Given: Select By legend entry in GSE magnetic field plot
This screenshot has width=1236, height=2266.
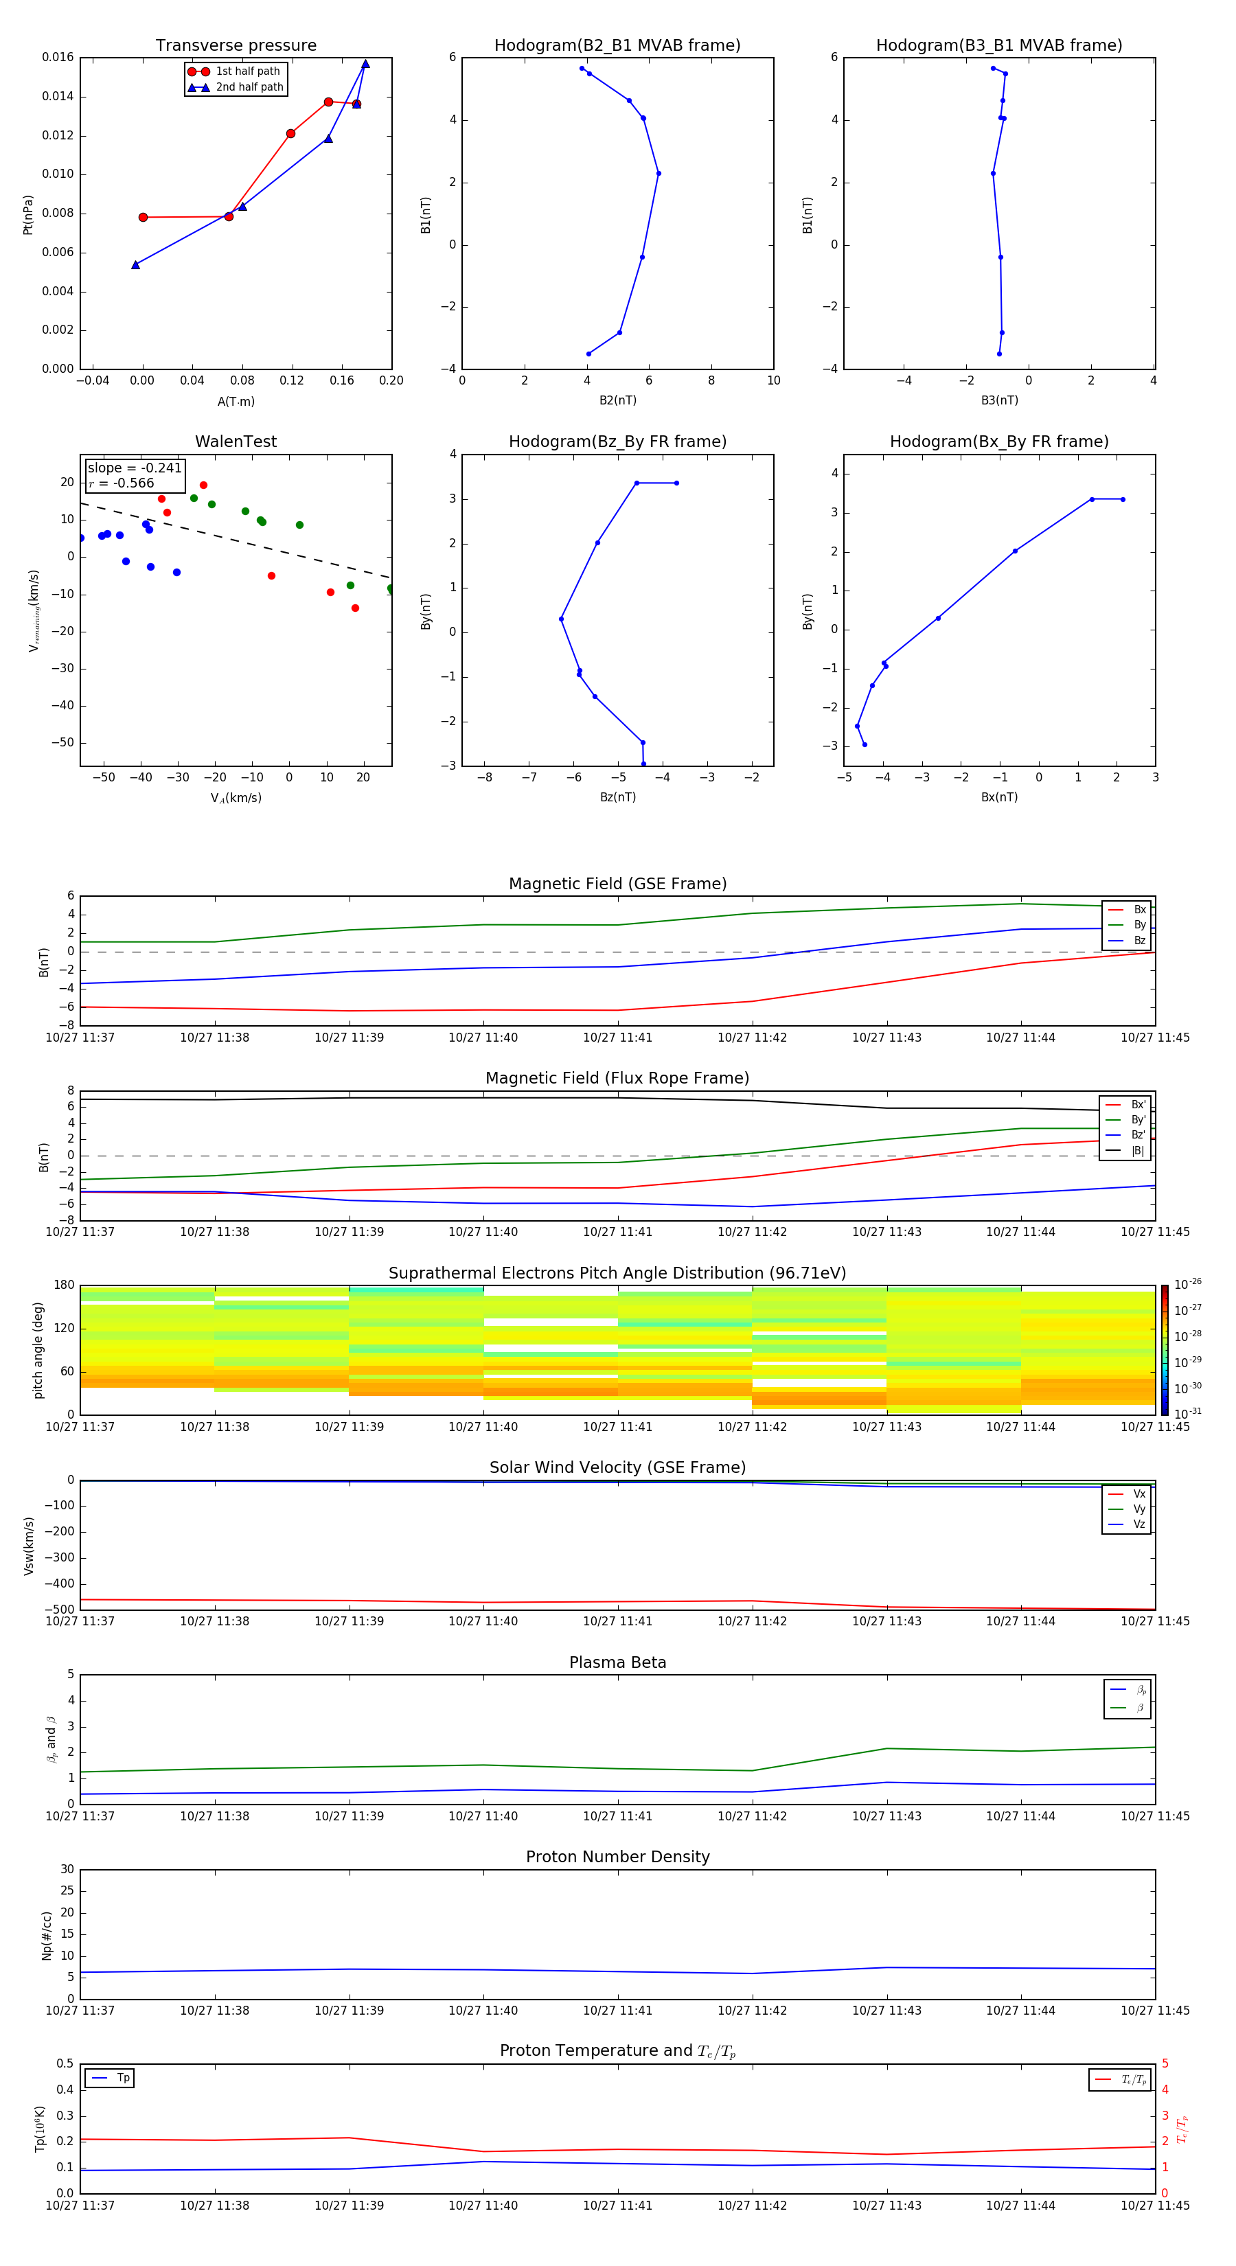Looking at the screenshot, I should pos(1127,924).
